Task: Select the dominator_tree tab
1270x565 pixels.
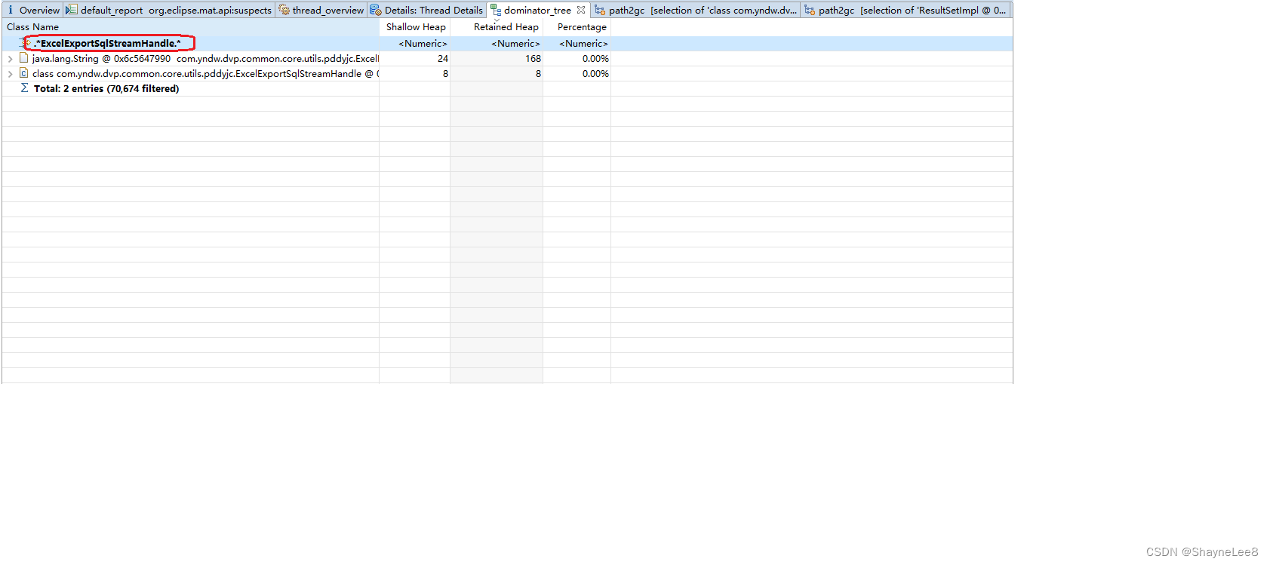Action: pyautogui.click(x=537, y=10)
